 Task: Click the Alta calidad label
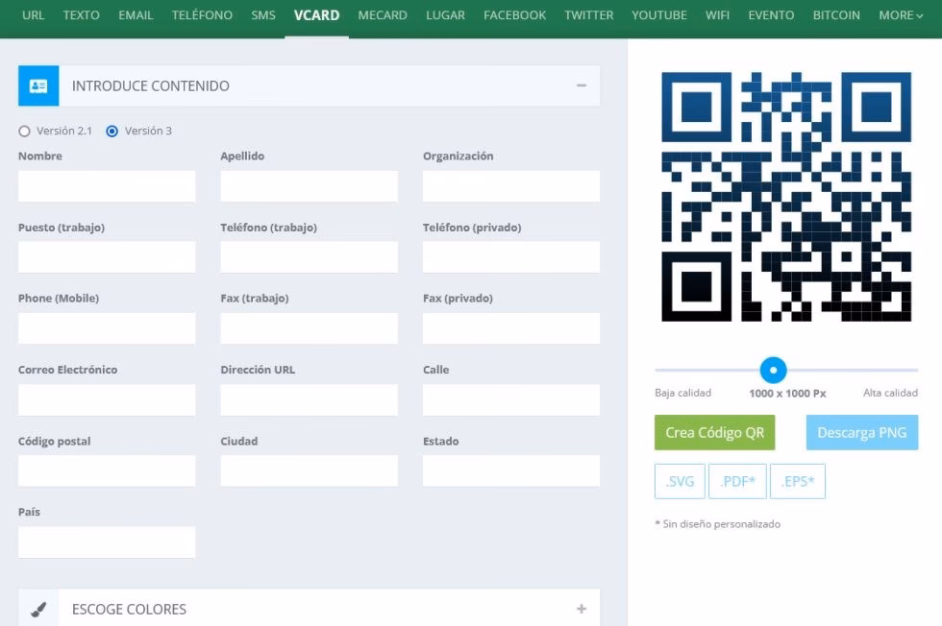(890, 393)
